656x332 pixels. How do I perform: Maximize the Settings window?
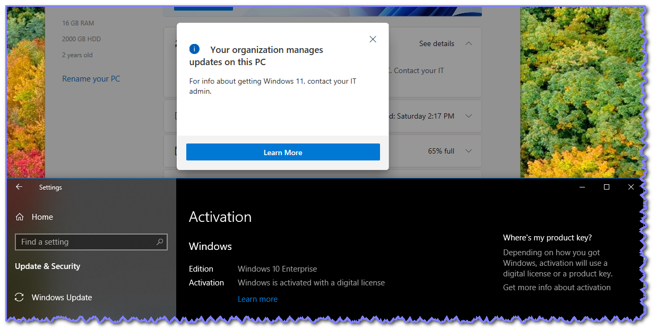[607, 187]
